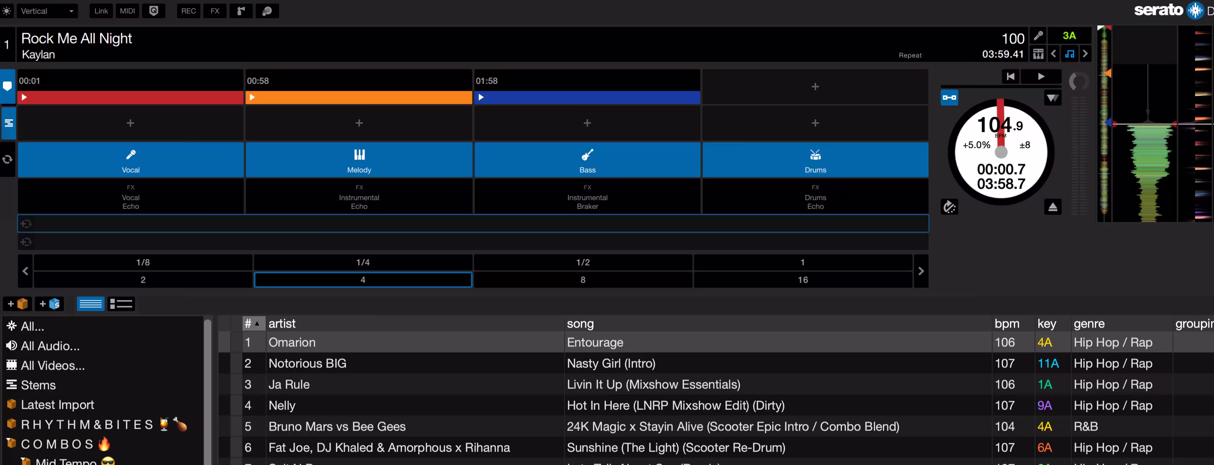Click the scratch bank vinyl icon
The image size is (1214, 465).
click(267, 11)
